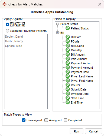Toggle the check icon beside End Time
This screenshot has width=104, height=136.
[x=68, y=102]
